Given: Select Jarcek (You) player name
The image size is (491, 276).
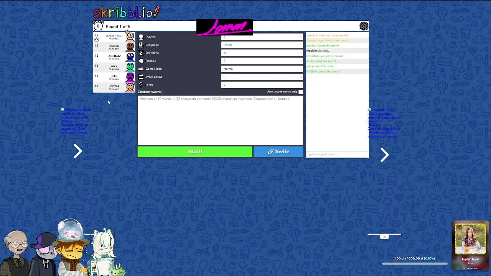Looking at the screenshot, I should (x=114, y=36).
